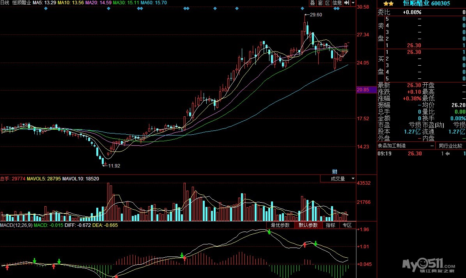Image resolution: width=466 pixels, height=278 pixels.
Task: Click the 恒顺醋业 600305 stock title
Action: pos(426,3)
